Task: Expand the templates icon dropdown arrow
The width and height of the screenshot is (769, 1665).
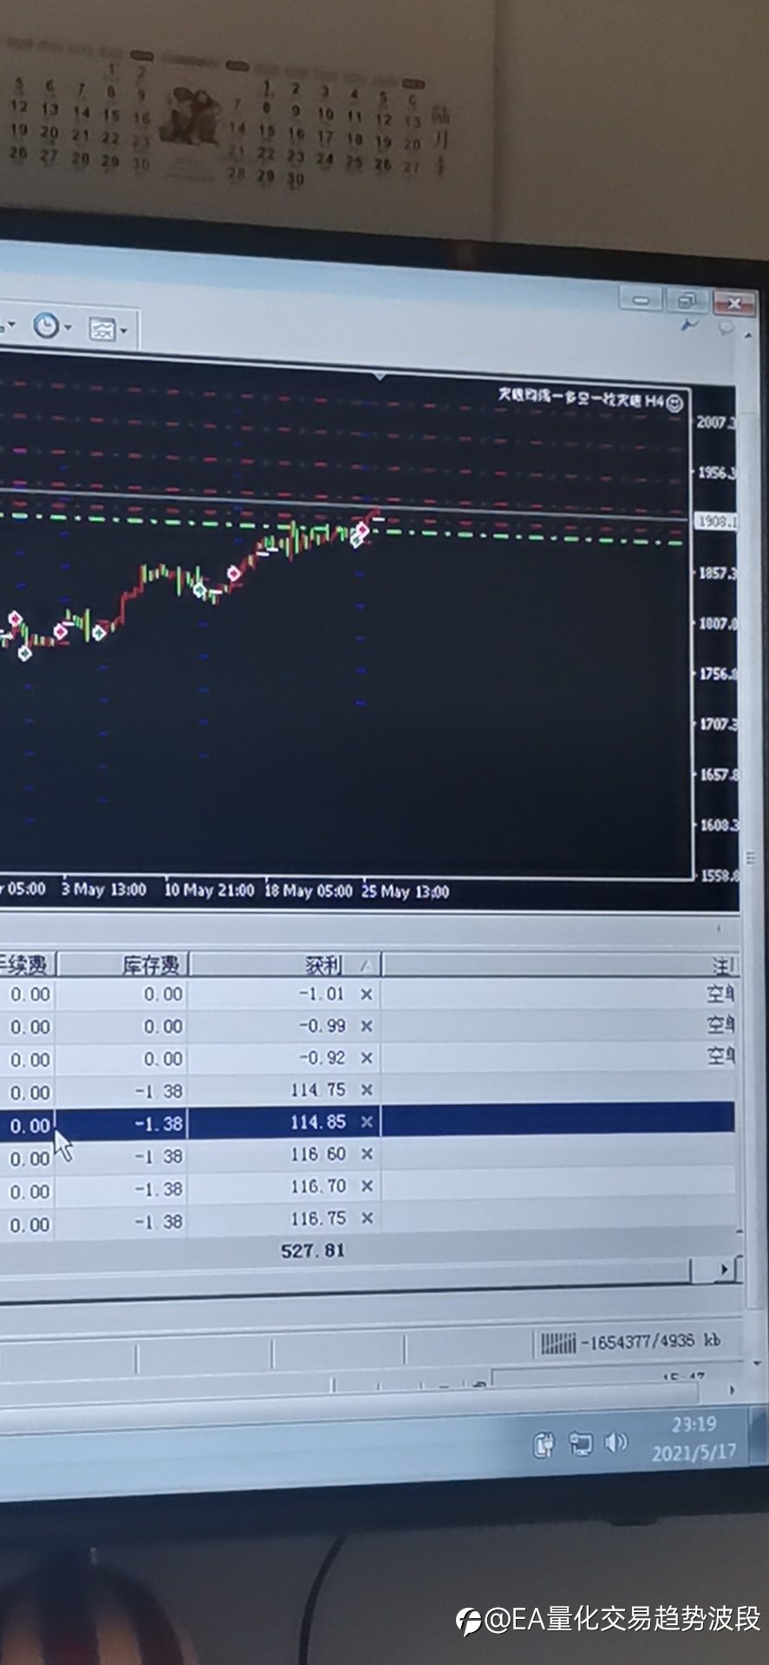Action: pyautogui.click(x=124, y=330)
